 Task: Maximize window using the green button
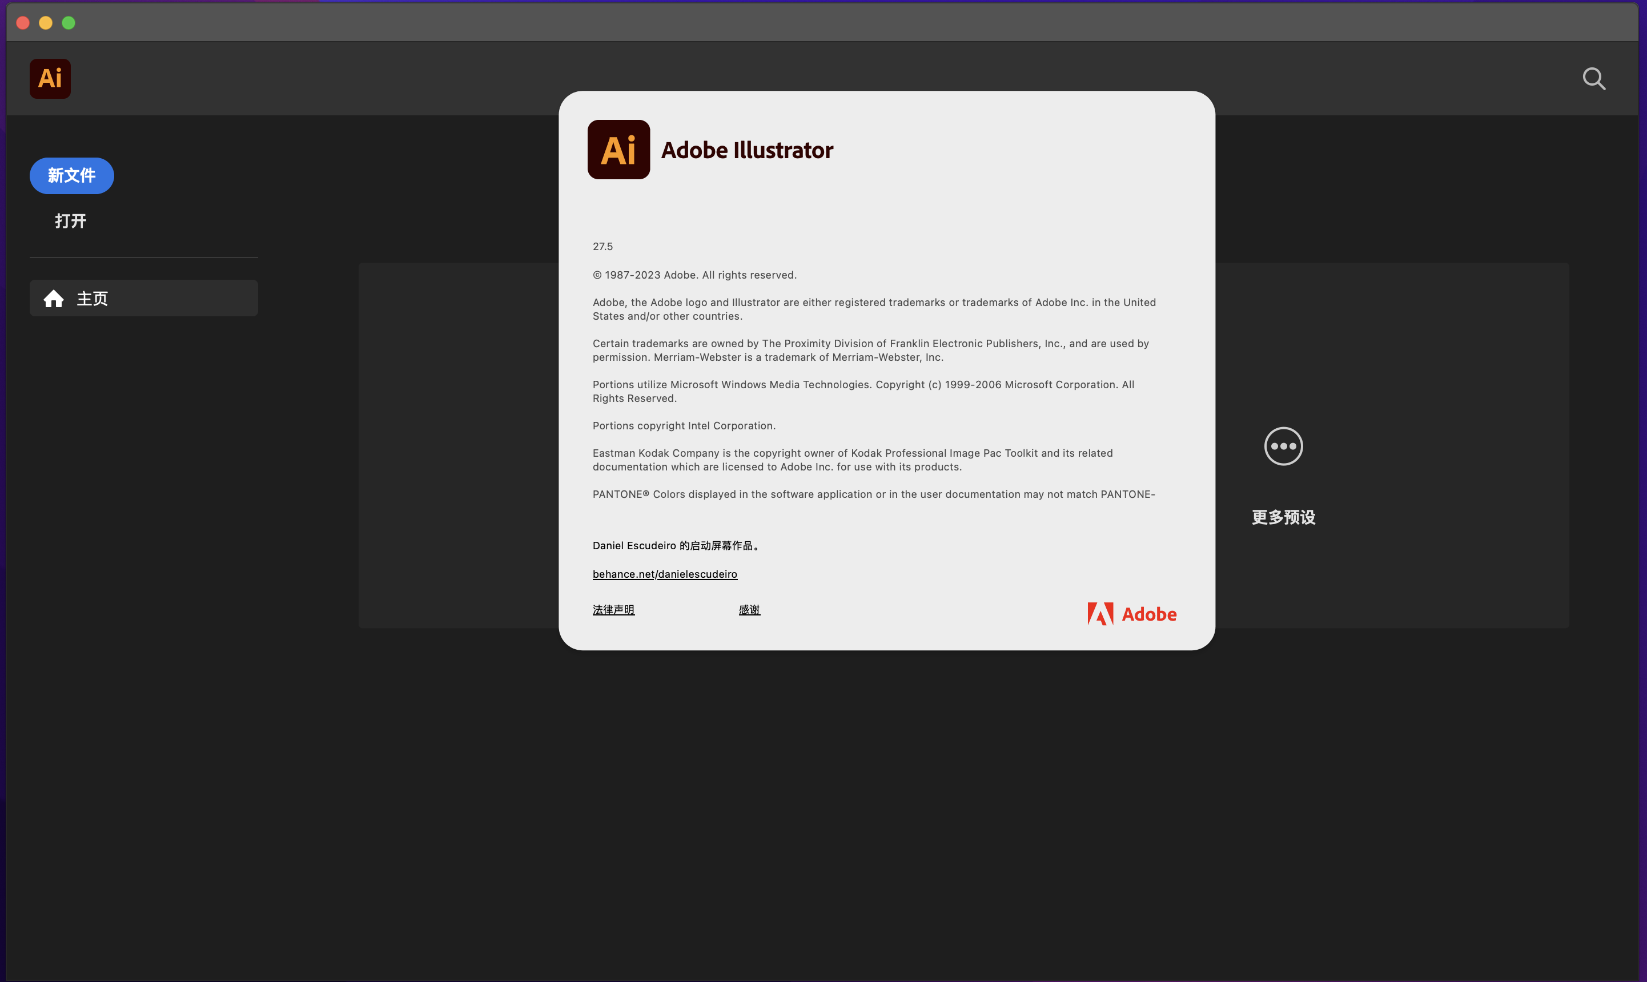(69, 23)
